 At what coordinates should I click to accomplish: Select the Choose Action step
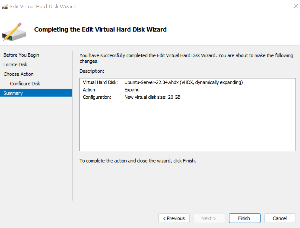click(18, 74)
